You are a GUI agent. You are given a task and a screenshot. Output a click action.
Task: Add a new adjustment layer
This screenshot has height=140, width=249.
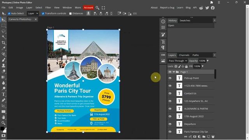tap(199, 136)
